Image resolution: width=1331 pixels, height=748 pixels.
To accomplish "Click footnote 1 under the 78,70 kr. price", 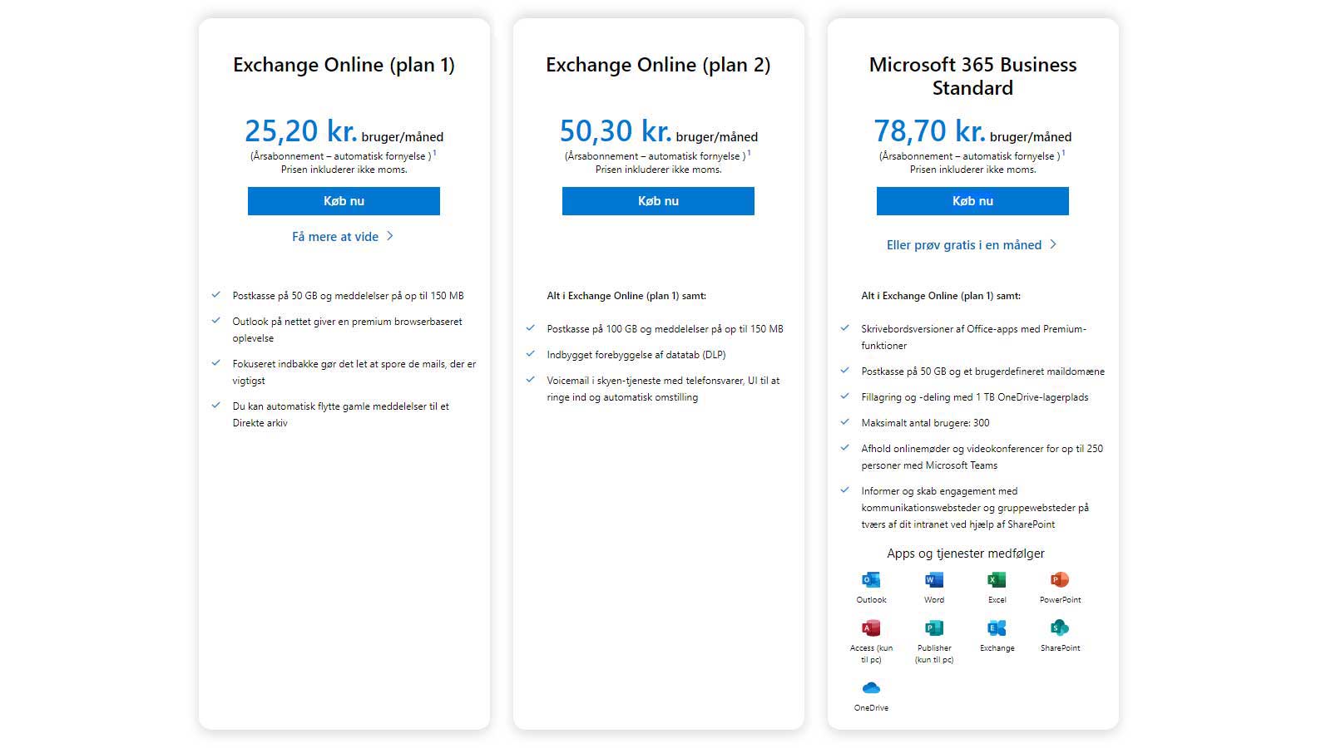I will 1063,153.
